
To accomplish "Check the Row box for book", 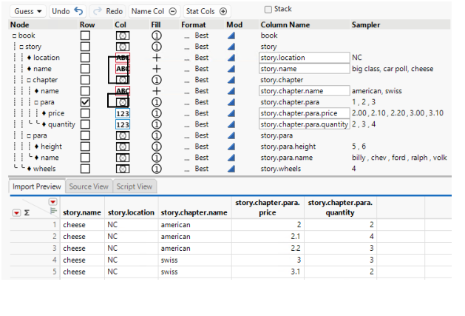I will click(x=85, y=36).
